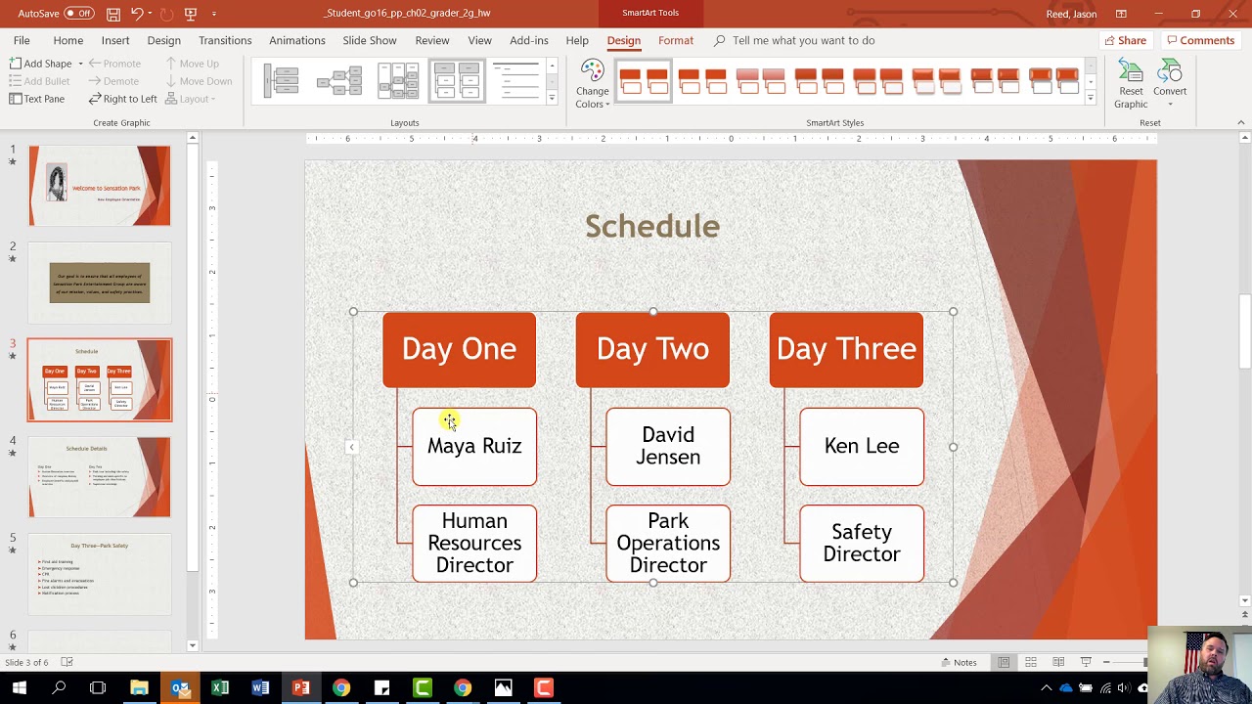Select slide 4 Schedule Details thumbnail

(99, 476)
